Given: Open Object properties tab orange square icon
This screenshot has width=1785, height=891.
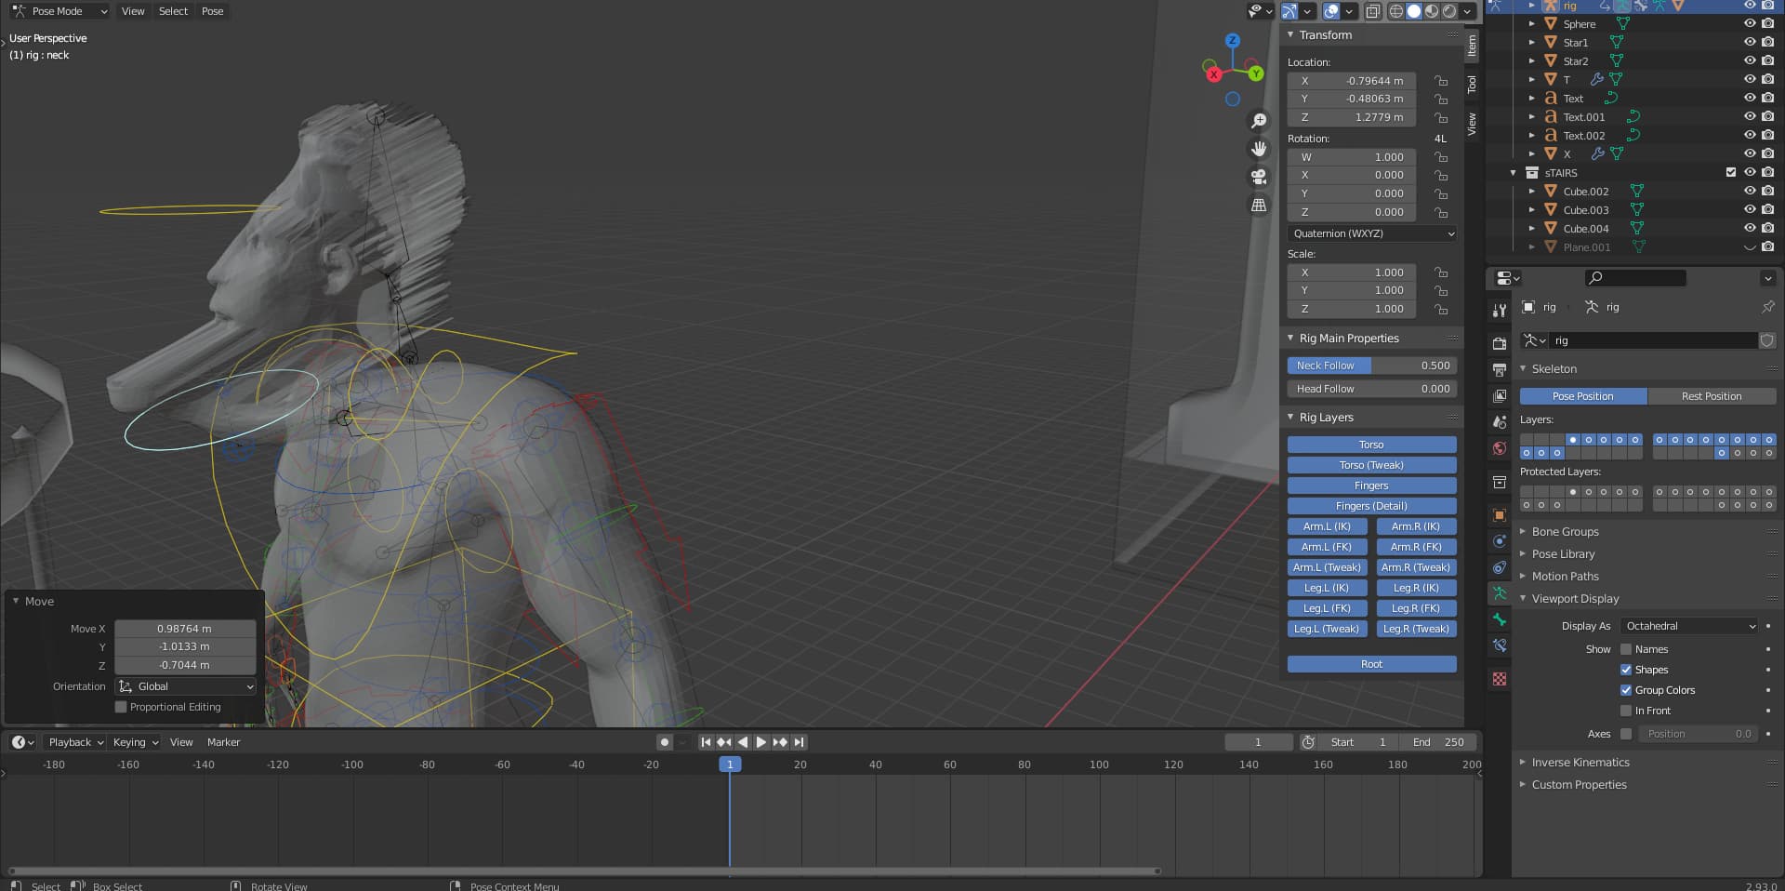Looking at the screenshot, I should (1499, 515).
